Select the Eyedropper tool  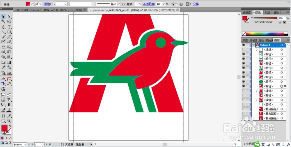(x=3, y=68)
